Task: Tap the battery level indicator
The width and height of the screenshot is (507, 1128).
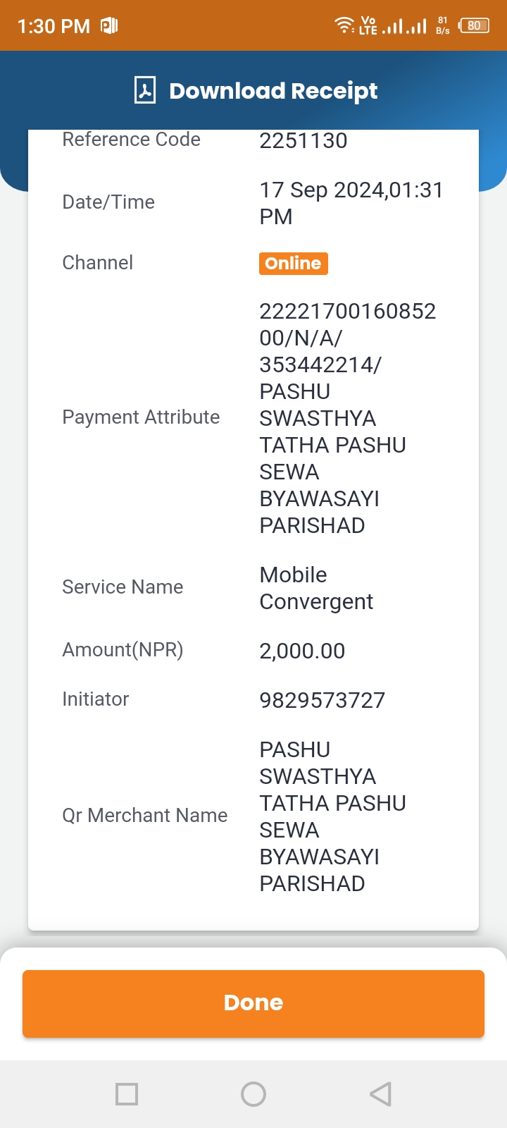Action: (474, 26)
